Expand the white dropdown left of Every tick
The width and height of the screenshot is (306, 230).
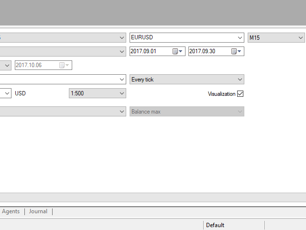click(122, 80)
